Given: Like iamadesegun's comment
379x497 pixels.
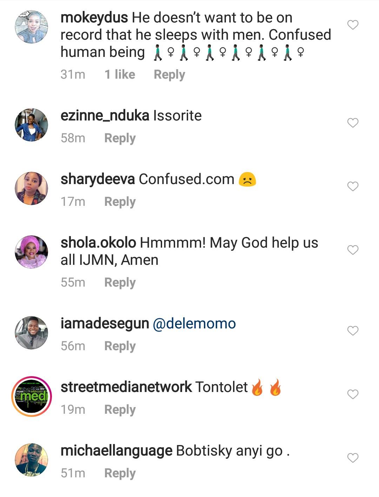Looking at the screenshot, I should coord(353,331).
